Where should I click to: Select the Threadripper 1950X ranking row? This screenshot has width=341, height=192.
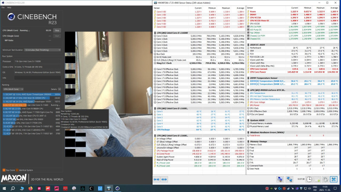(x=32, y=102)
